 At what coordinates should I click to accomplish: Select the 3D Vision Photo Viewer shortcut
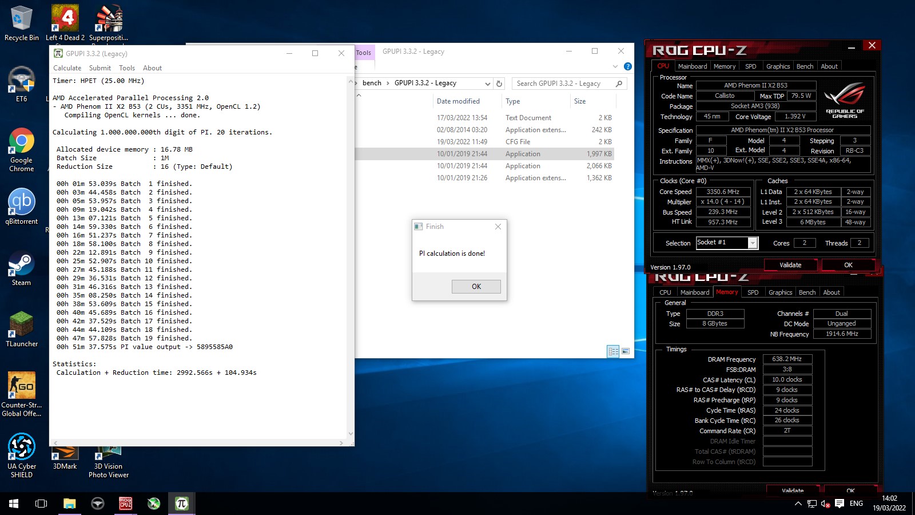click(109, 461)
